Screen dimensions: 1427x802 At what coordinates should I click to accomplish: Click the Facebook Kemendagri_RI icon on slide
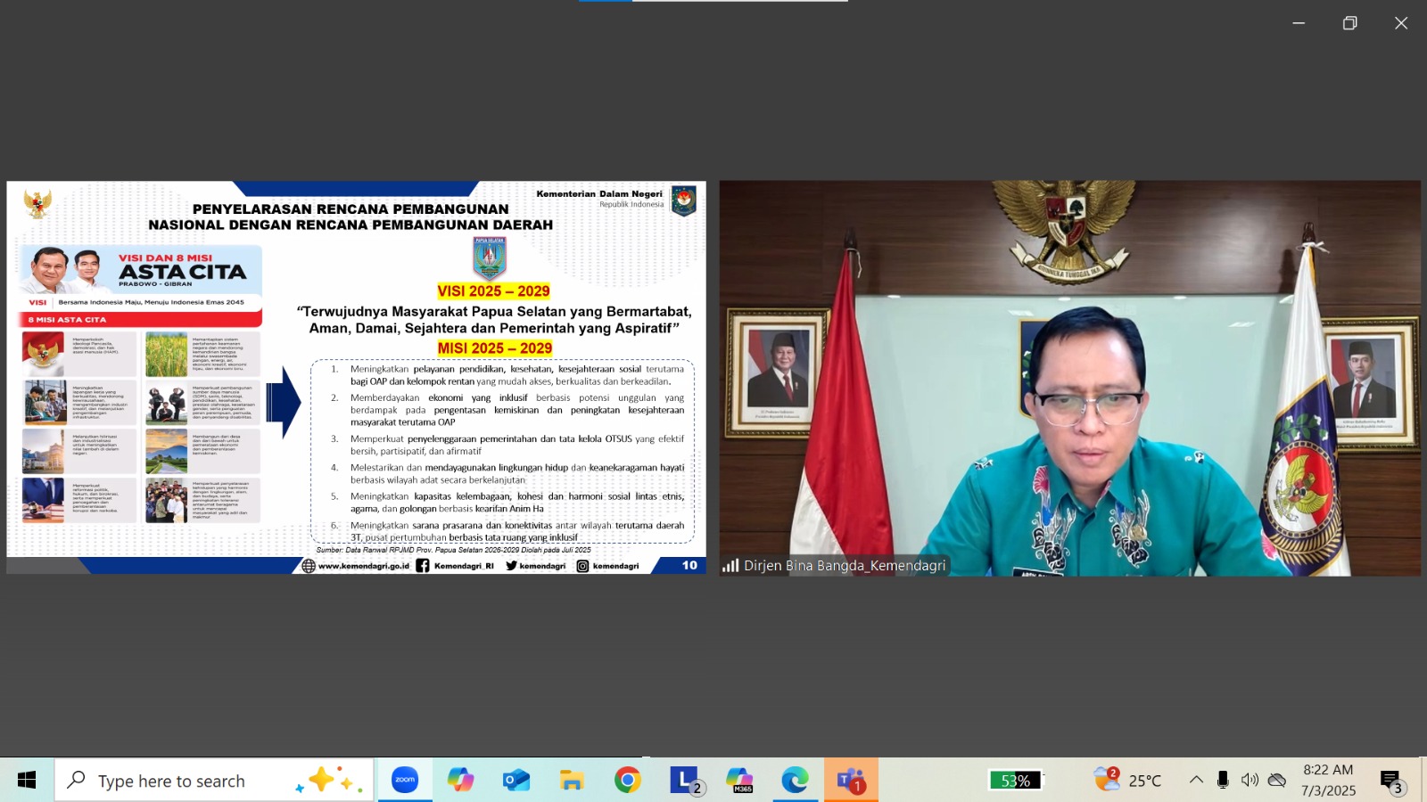pyautogui.click(x=423, y=566)
